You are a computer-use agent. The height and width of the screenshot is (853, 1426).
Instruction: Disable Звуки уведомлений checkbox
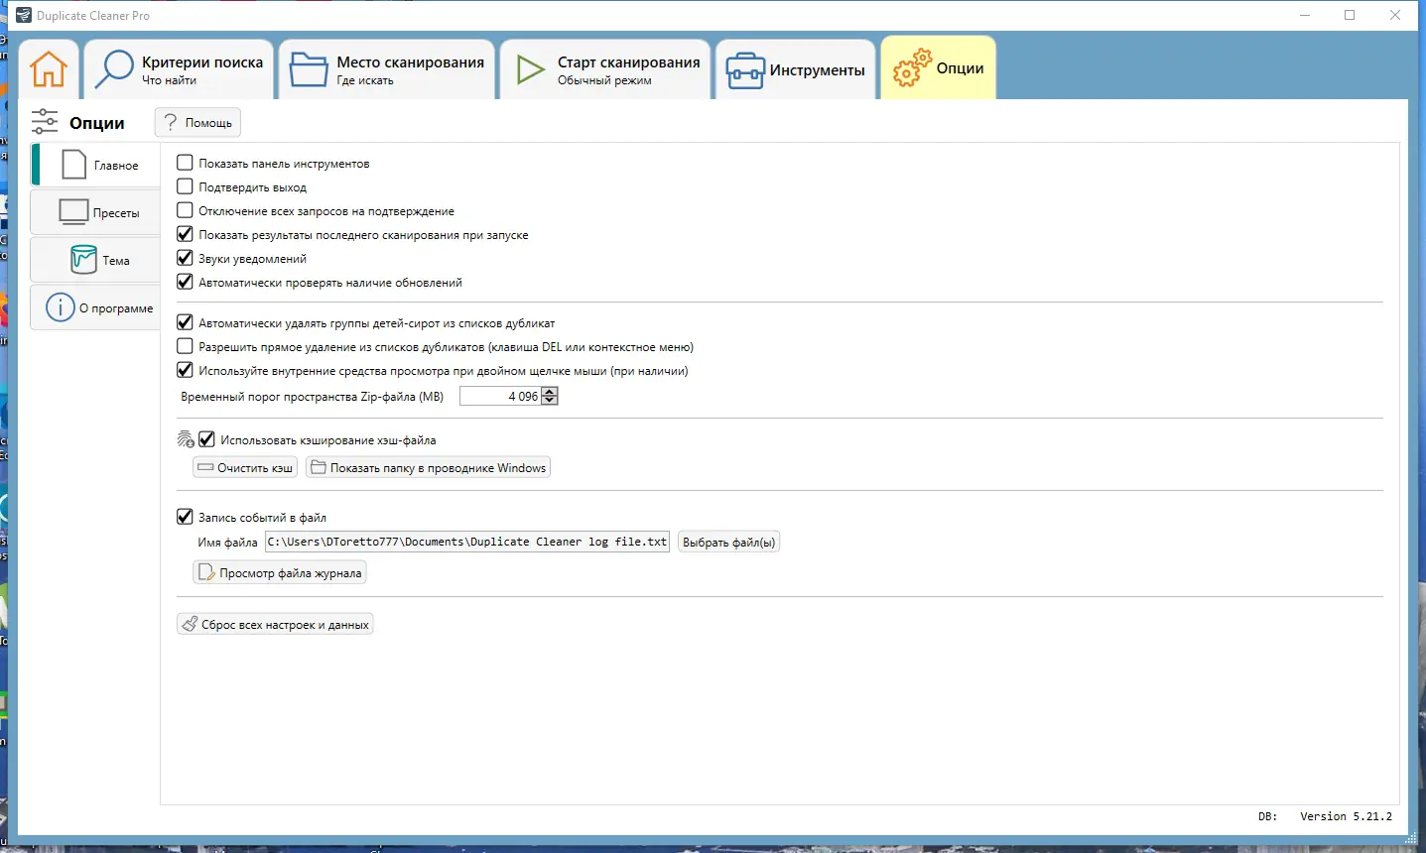point(185,258)
